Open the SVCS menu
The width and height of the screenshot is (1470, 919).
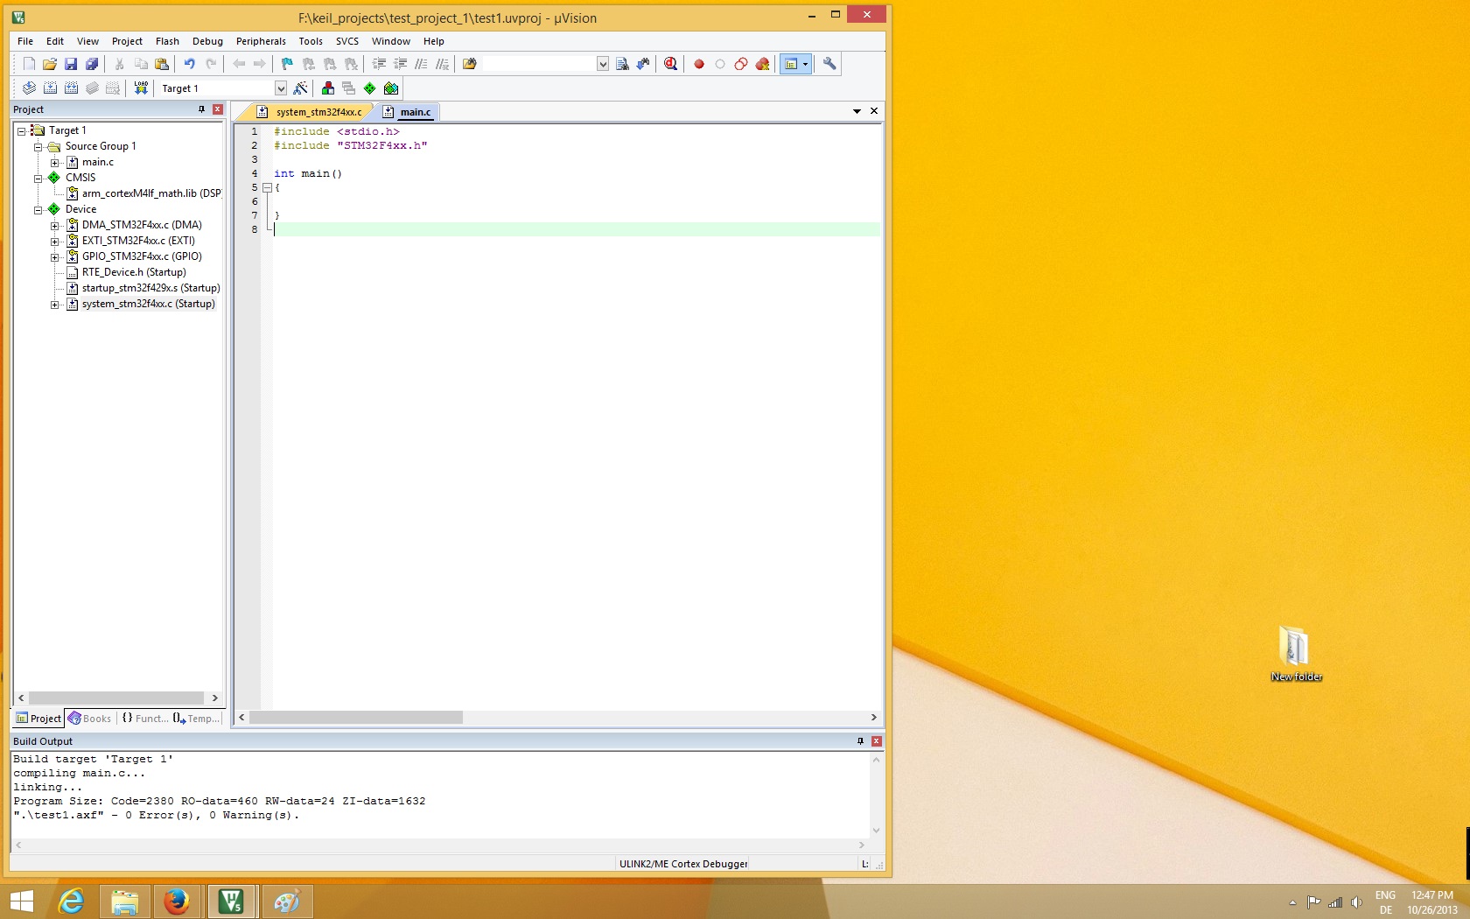(x=347, y=41)
